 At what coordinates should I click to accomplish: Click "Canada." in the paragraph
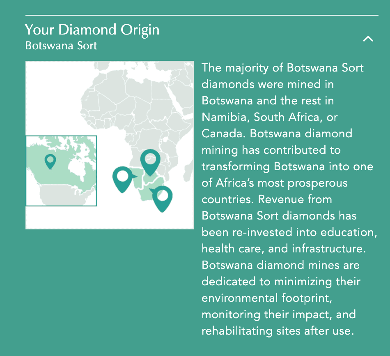click(224, 134)
